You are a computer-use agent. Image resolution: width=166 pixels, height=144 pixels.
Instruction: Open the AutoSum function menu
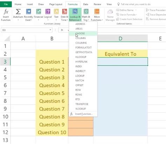[x=18, y=15]
